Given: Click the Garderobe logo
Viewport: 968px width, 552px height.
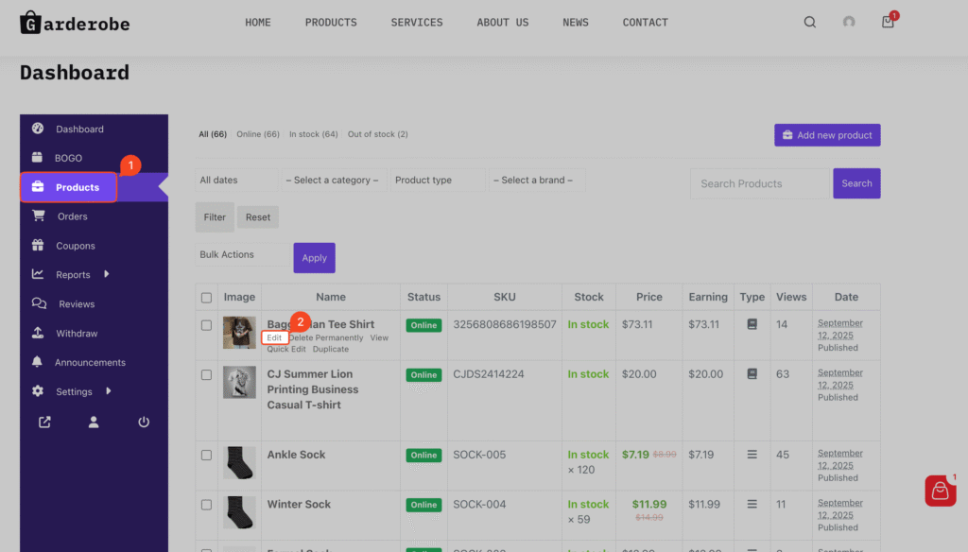Looking at the screenshot, I should [x=75, y=23].
